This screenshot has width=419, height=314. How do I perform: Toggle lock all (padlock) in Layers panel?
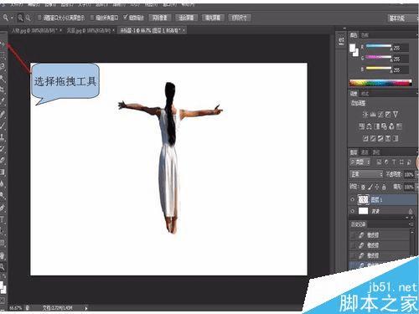click(x=384, y=187)
